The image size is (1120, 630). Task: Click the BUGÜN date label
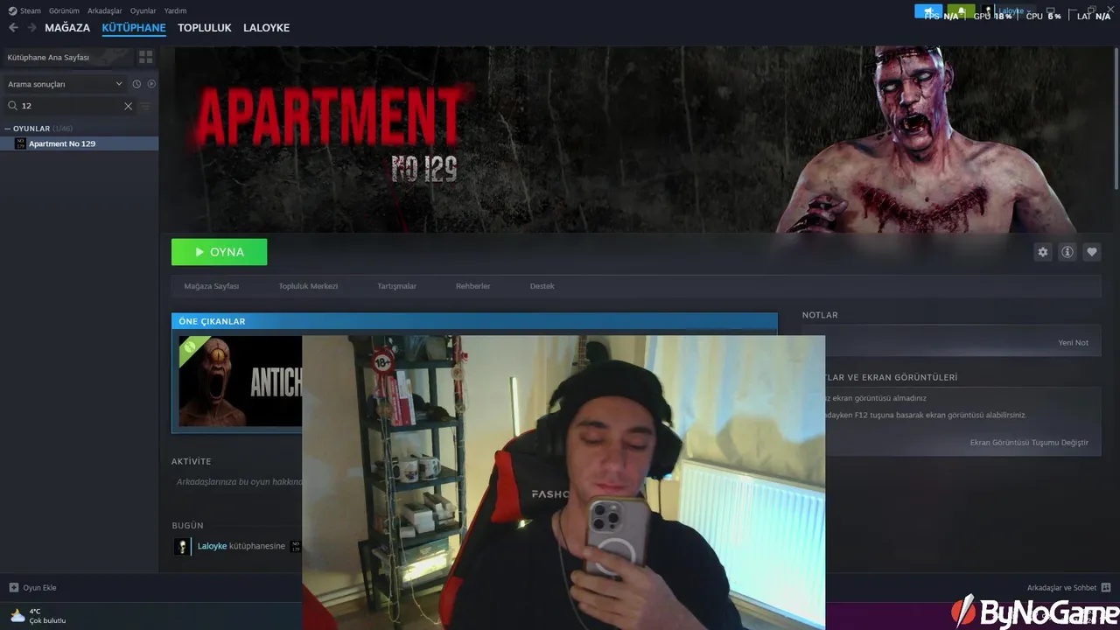[187, 526]
